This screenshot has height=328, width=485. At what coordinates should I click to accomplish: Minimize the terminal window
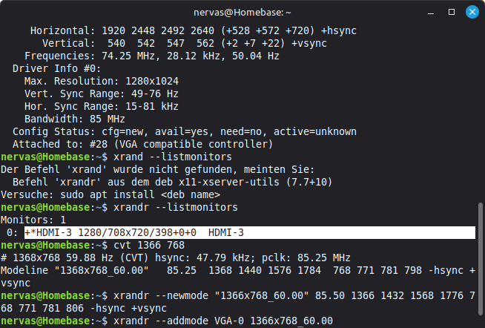[431, 12]
